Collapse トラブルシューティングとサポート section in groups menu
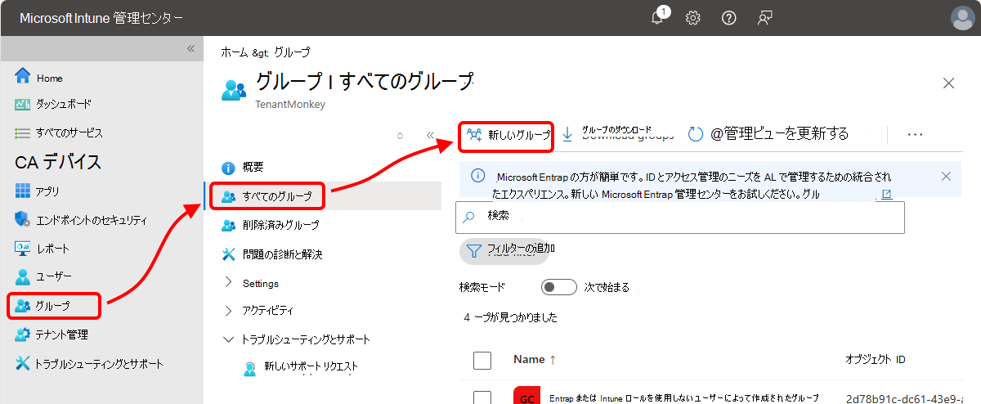Viewport: 981px width, 404px height. (x=296, y=339)
